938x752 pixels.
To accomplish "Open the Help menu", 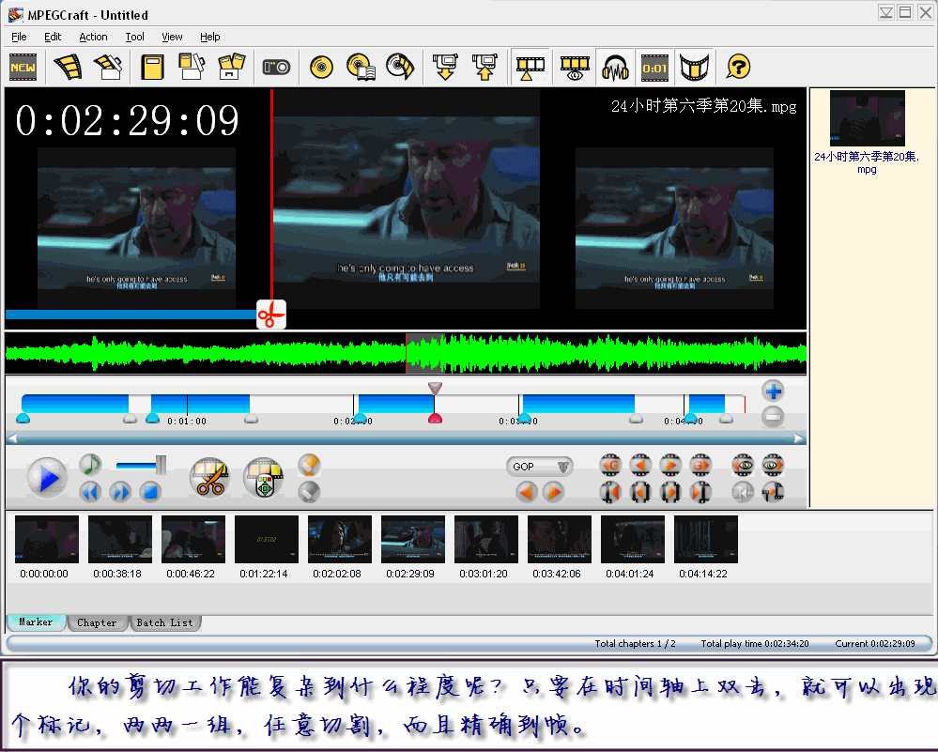I will (210, 37).
